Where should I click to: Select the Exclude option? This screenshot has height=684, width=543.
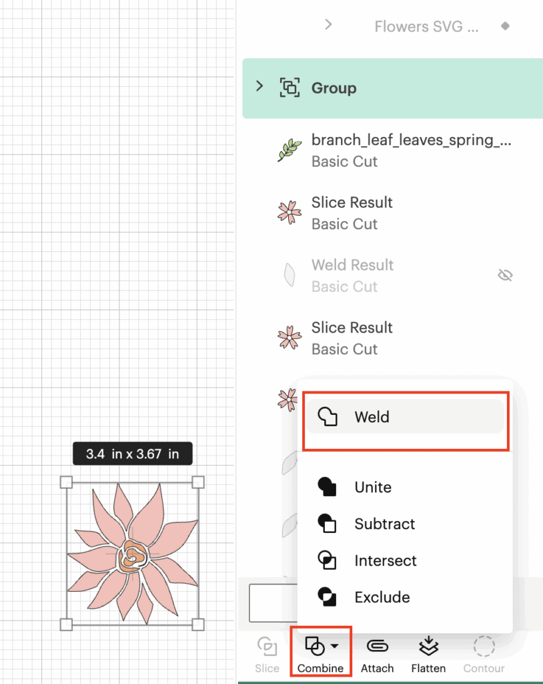pos(382,597)
